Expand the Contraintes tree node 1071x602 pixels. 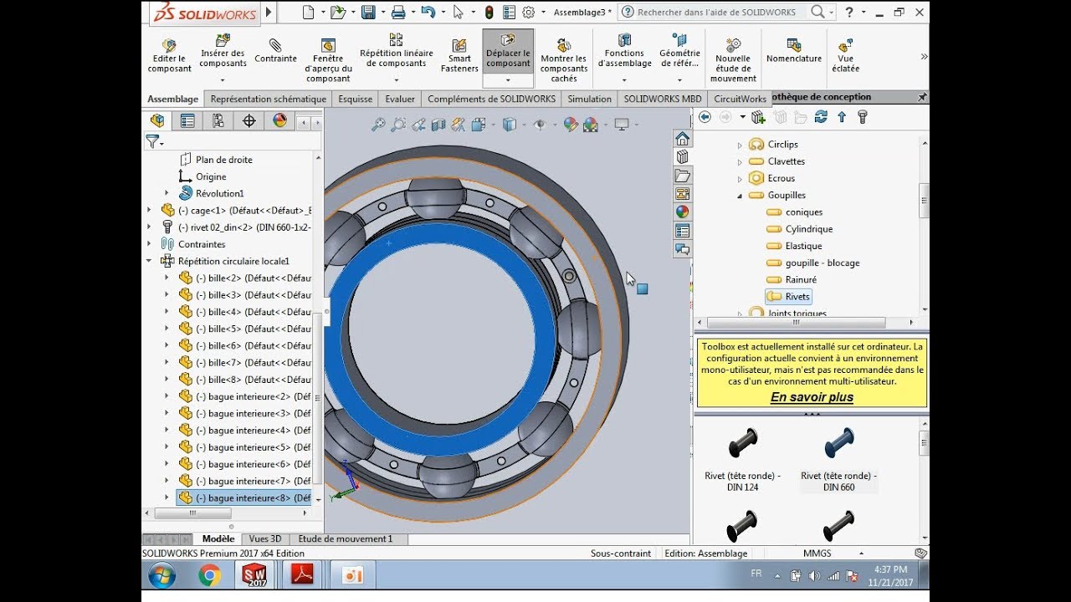point(149,244)
